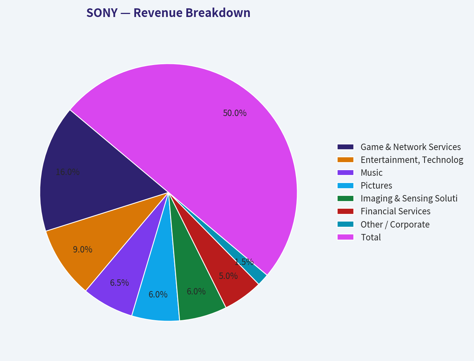Click the 50.0% magenta pie slice label

click(x=235, y=113)
